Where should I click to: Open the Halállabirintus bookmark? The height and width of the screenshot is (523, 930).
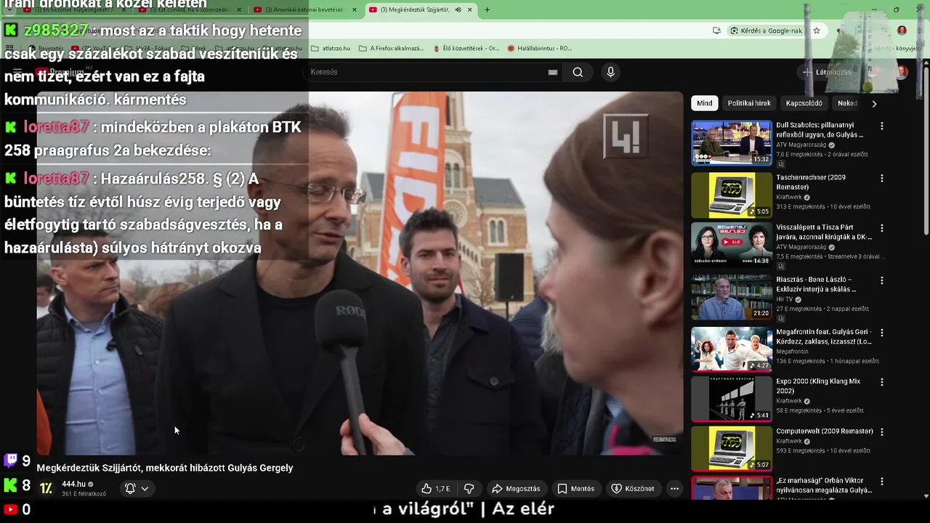(x=540, y=48)
